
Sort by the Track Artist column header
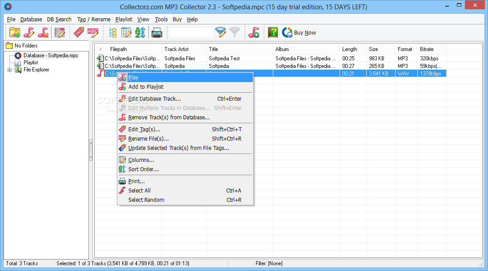tap(184, 49)
